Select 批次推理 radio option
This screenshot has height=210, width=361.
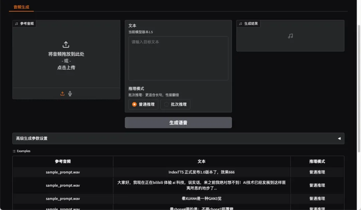click(x=166, y=104)
